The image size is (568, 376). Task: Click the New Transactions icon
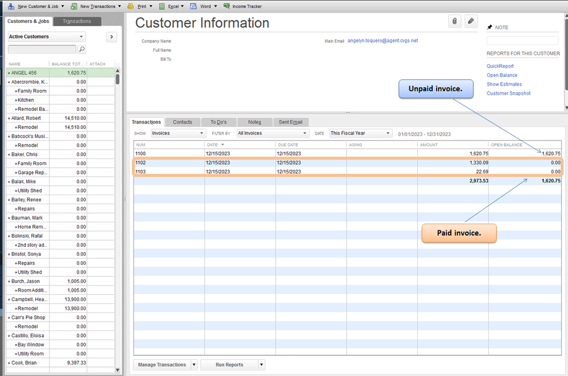(x=74, y=6)
